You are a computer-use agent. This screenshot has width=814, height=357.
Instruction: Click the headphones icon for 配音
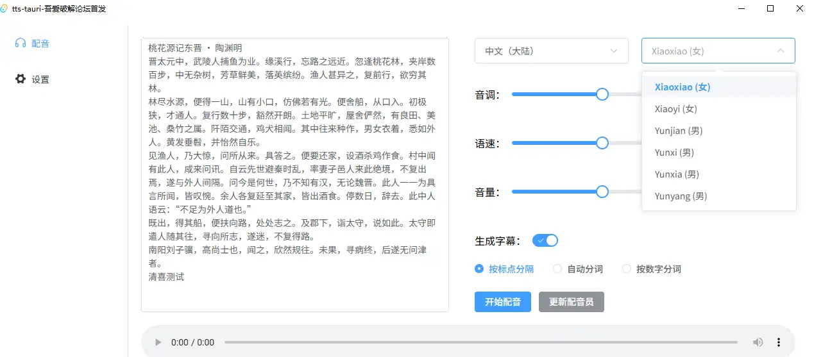click(21, 44)
